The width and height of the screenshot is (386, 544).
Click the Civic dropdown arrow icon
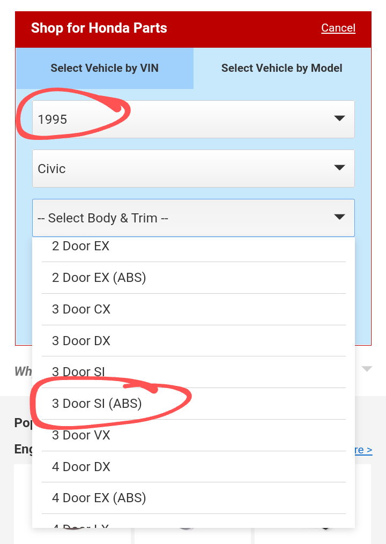point(339,168)
